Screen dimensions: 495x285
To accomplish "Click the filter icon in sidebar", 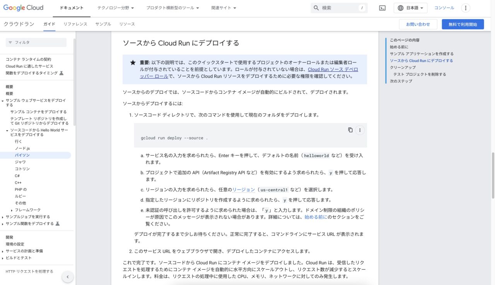I will click(10, 42).
